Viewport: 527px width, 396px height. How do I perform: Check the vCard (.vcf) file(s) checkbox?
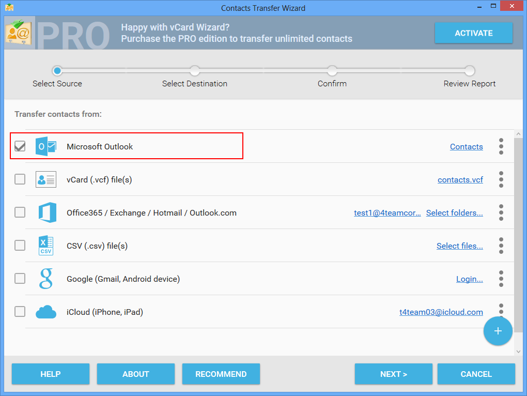click(x=20, y=179)
